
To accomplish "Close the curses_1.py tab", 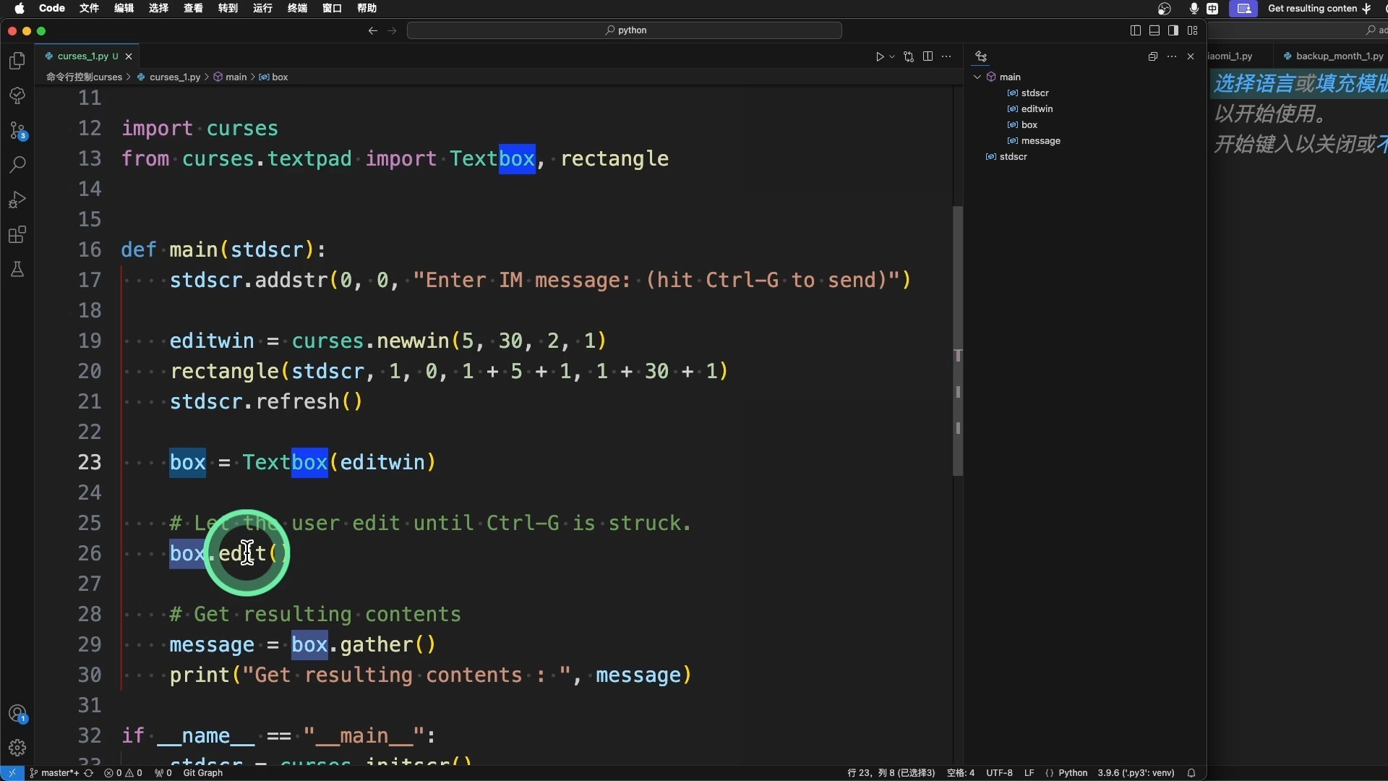I will (129, 56).
